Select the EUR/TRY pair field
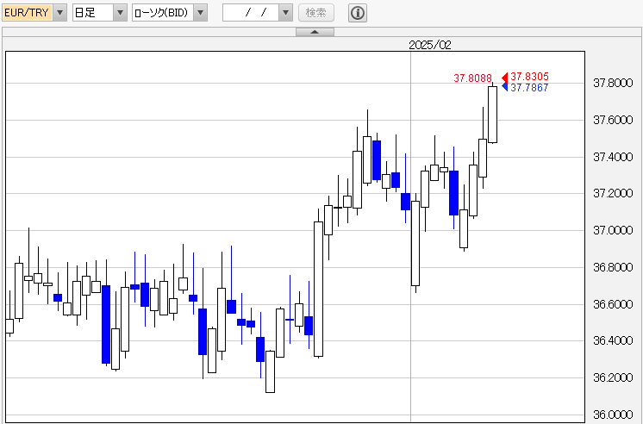The height and width of the screenshot is (424, 643). [28, 13]
